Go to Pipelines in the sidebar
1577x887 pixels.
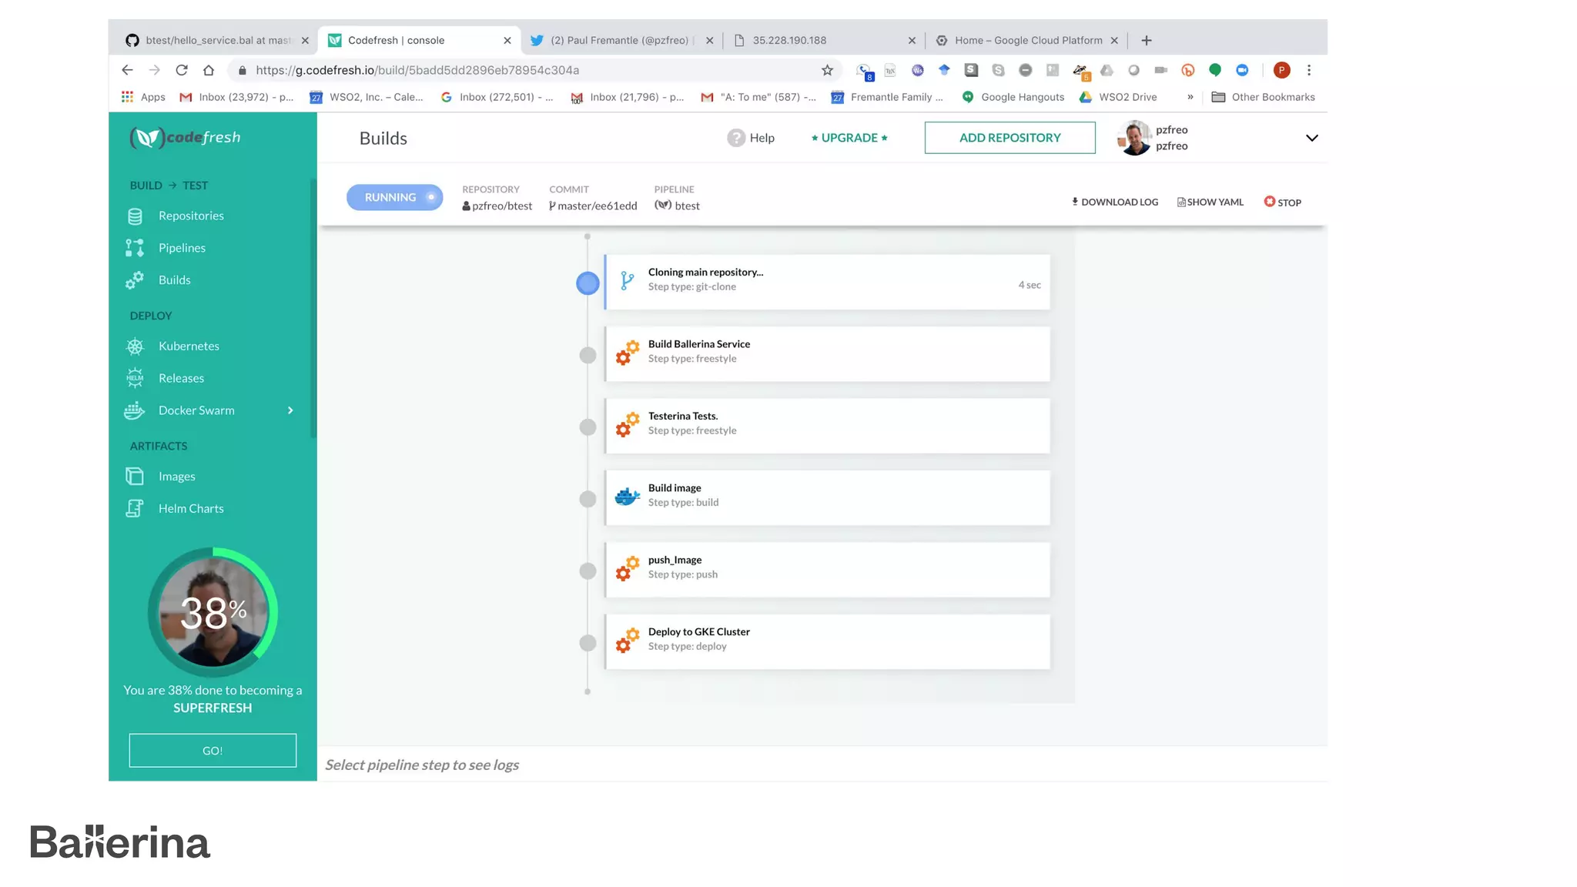182,248
